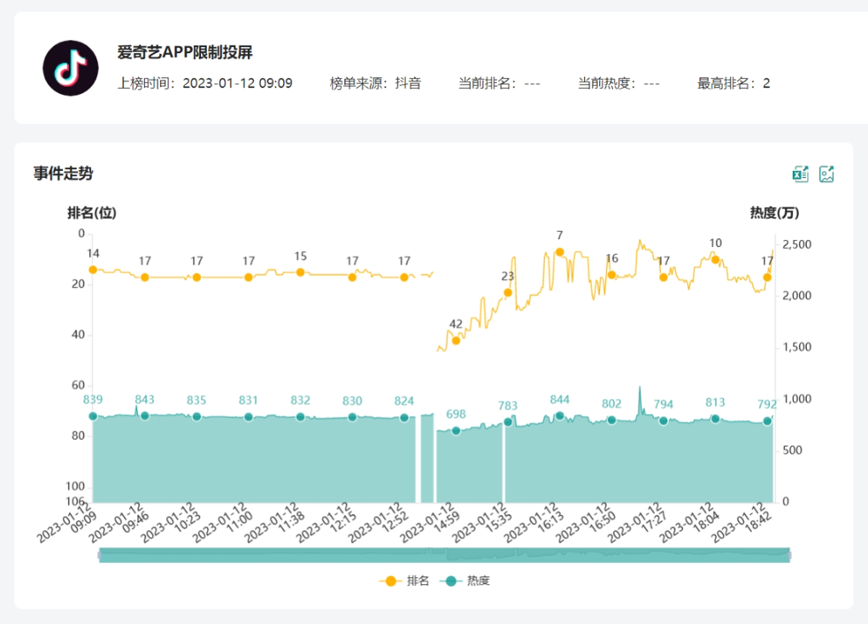
Task: Click the Douyin logo icon
Action: 71,68
